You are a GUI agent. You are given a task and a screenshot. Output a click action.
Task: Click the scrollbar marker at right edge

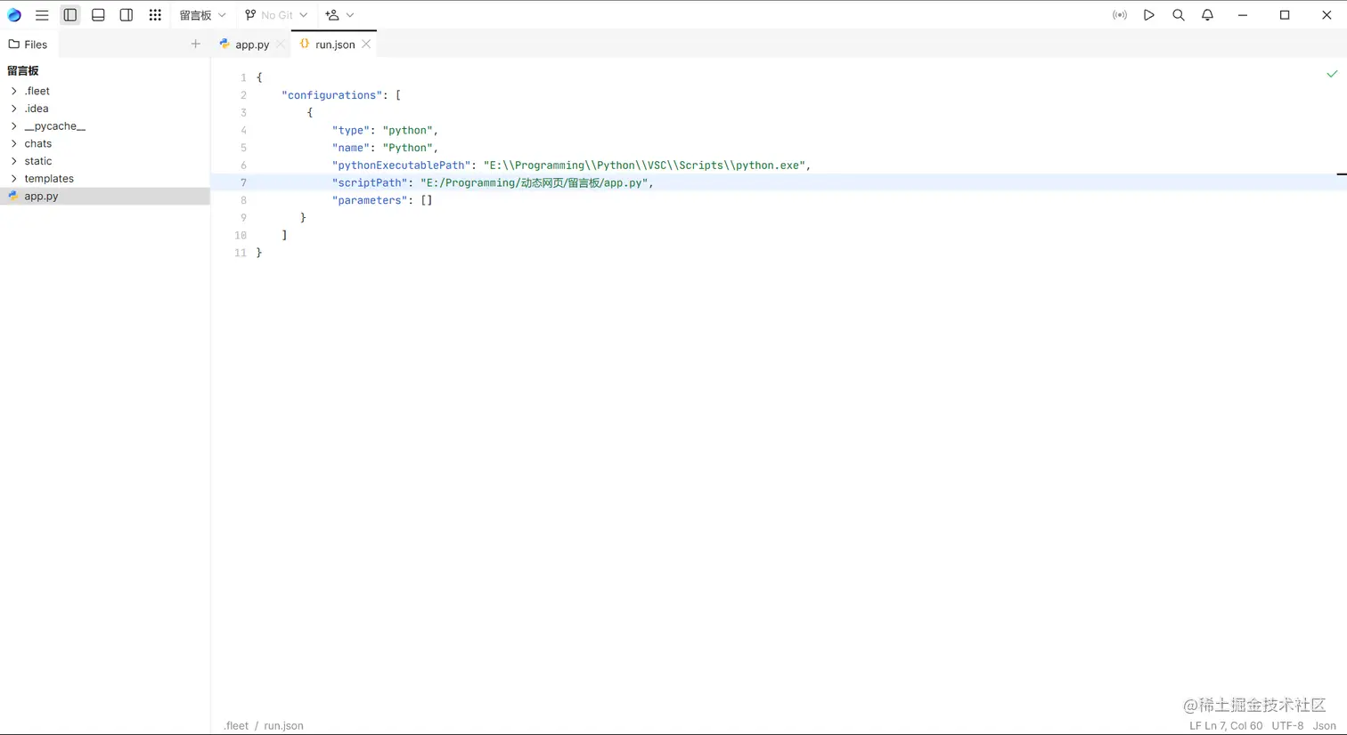point(1342,174)
